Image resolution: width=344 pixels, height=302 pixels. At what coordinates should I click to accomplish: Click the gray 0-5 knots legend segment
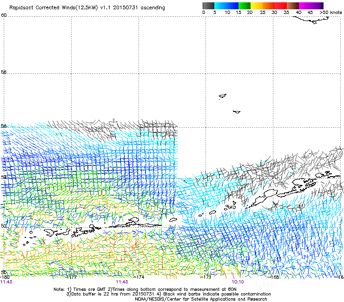[208, 6]
